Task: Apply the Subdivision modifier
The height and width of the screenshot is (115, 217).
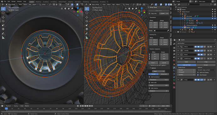Action: click(x=186, y=62)
